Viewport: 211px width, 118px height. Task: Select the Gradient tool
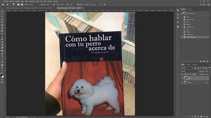tap(2, 45)
